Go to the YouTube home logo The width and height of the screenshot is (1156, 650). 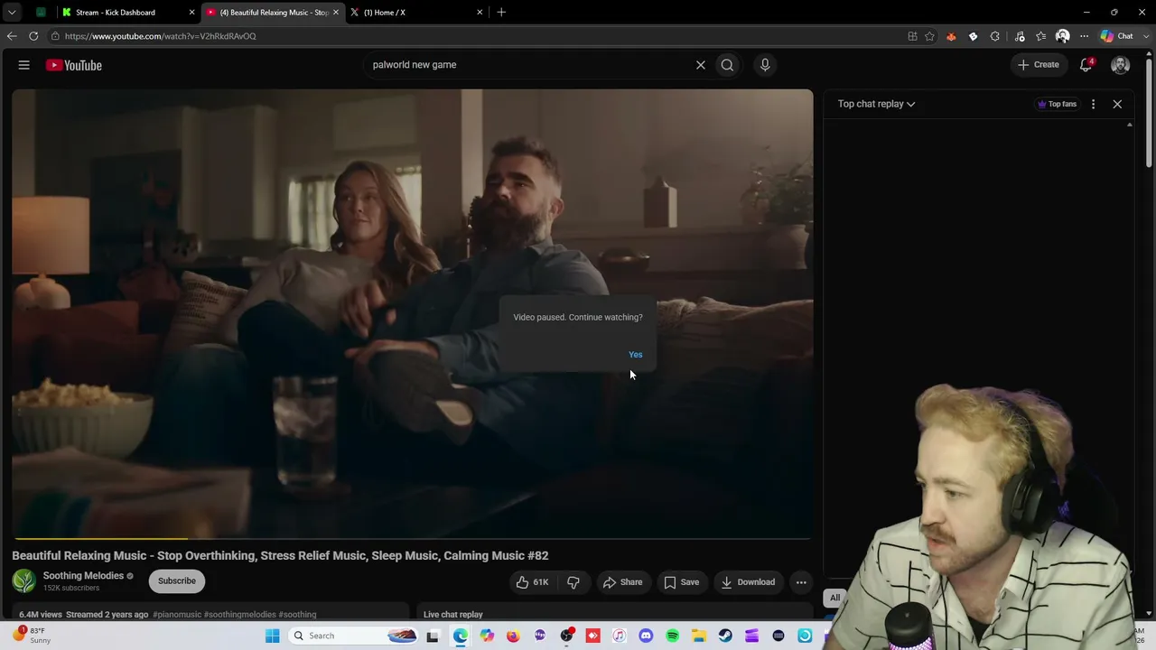coord(74,65)
